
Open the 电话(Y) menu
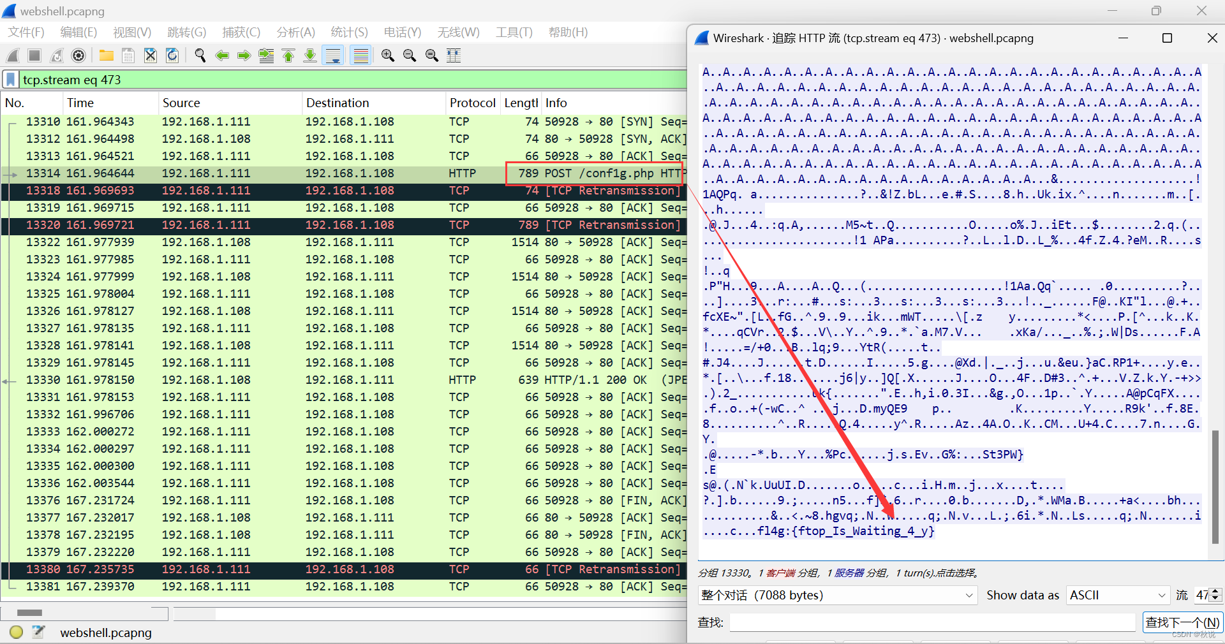click(403, 32)
